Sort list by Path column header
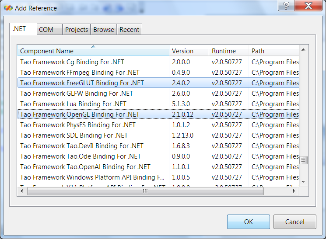The width and height of the screenshot is (326, 239). (x=274, y=51)
